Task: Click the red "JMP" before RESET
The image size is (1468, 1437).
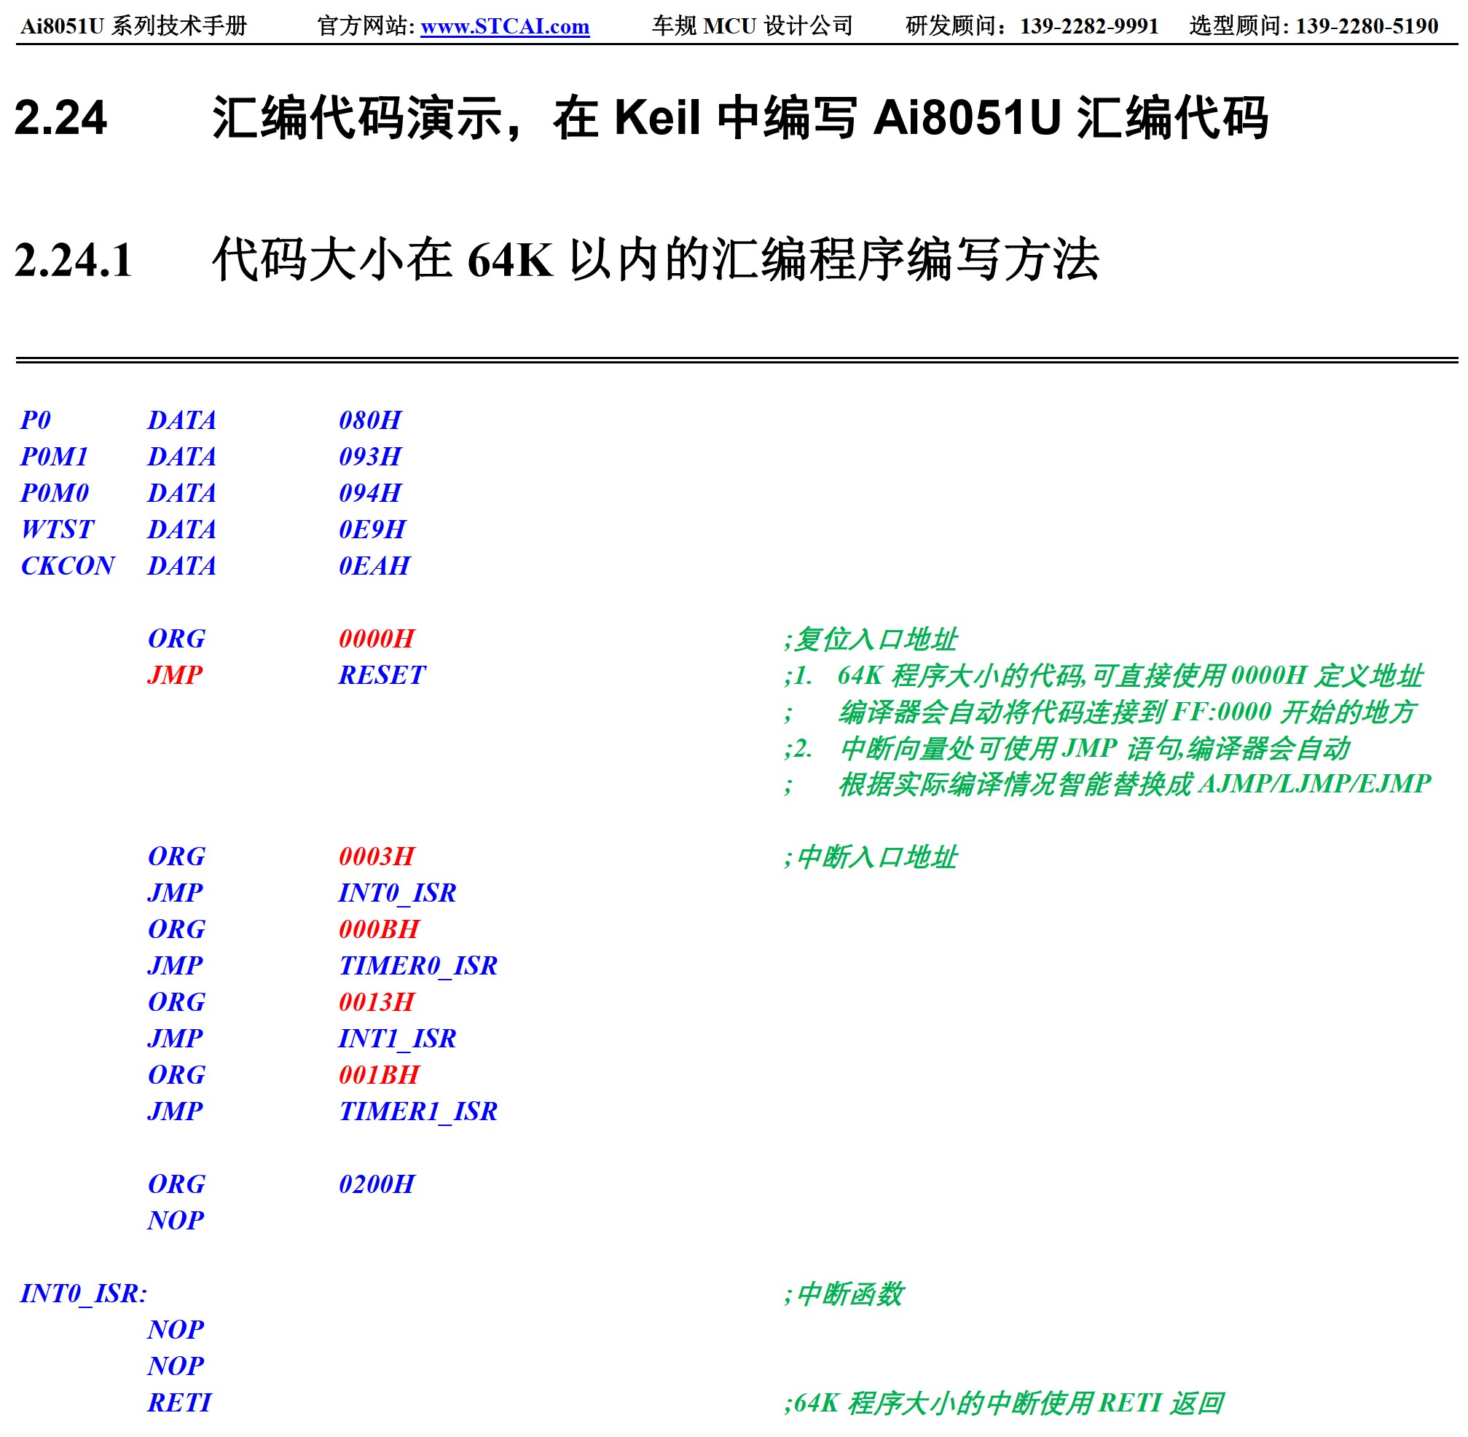Action: coord(174,674)
